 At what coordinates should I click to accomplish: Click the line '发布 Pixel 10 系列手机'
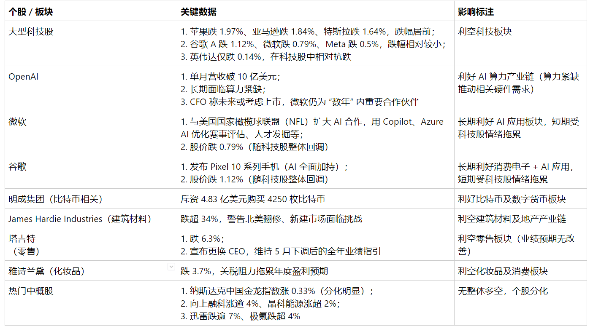pos(265,167)
